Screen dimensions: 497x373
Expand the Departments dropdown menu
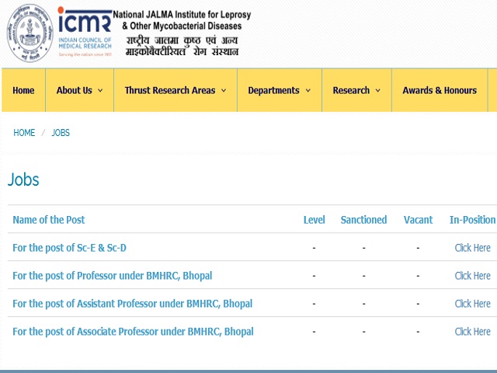279,90
